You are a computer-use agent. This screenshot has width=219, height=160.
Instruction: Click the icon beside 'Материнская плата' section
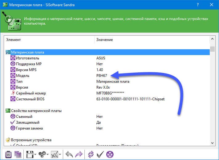8,52
